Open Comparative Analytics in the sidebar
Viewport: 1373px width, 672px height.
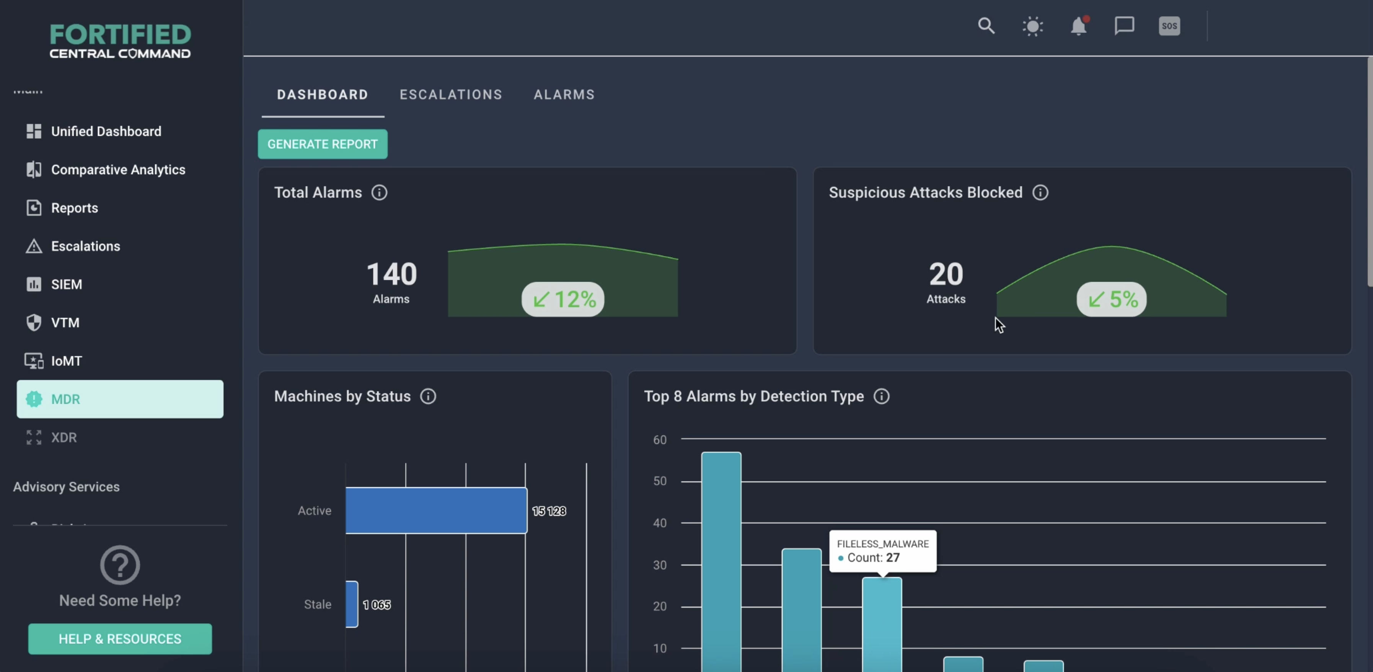120,170
